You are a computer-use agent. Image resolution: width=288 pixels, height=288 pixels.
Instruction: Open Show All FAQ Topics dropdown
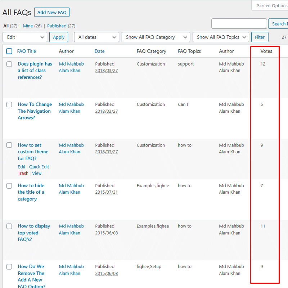(x=221, y=37)
